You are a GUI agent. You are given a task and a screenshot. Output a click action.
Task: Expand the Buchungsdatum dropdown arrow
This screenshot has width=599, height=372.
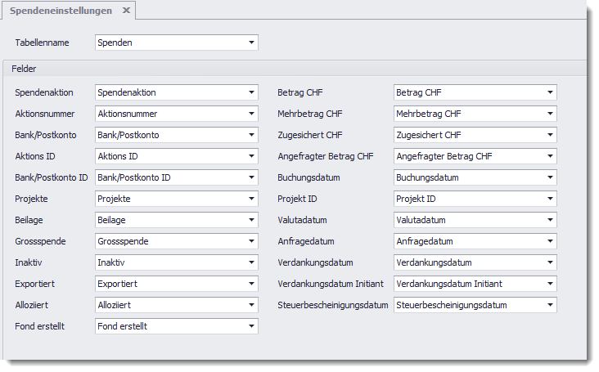tap(549, 177)
